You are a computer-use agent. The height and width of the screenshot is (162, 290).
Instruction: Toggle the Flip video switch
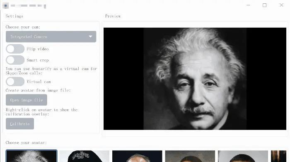[15, 49]
